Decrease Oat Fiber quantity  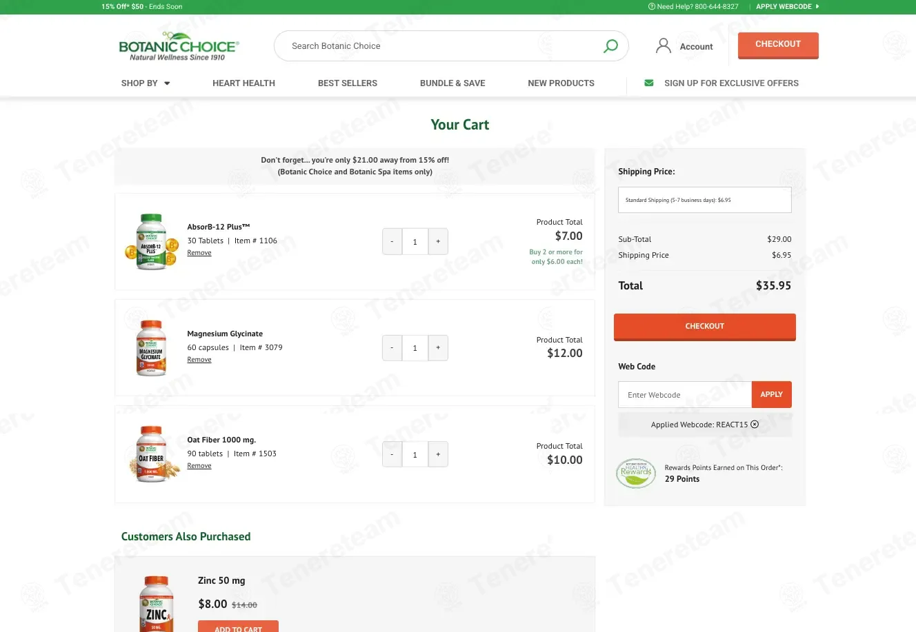(392, 454)
